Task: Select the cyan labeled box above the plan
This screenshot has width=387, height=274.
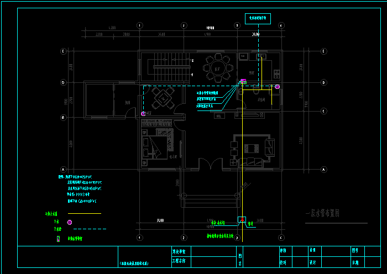Action: (258, 19)
